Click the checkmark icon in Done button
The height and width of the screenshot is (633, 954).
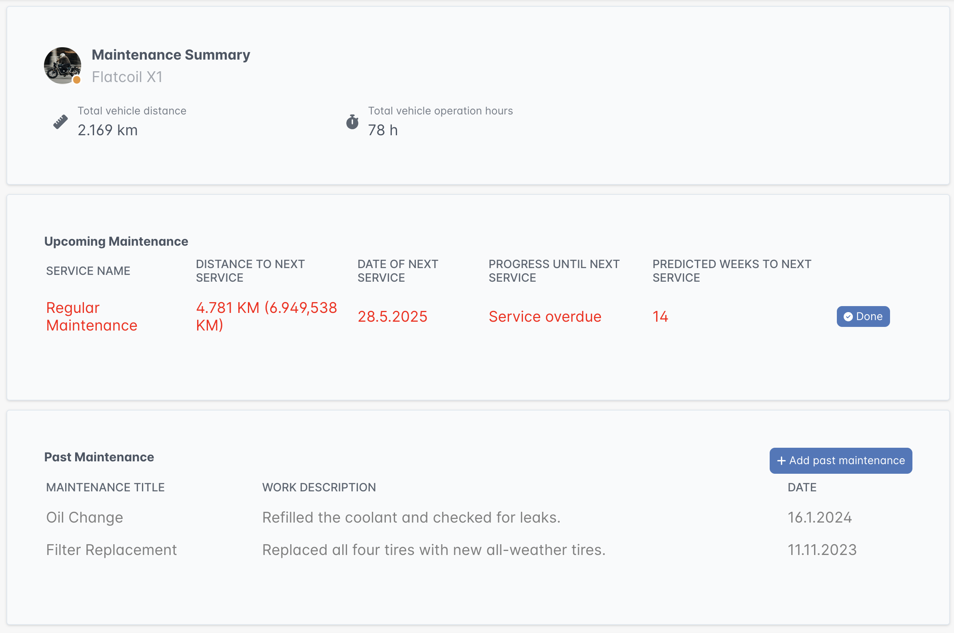click(848, 317)
